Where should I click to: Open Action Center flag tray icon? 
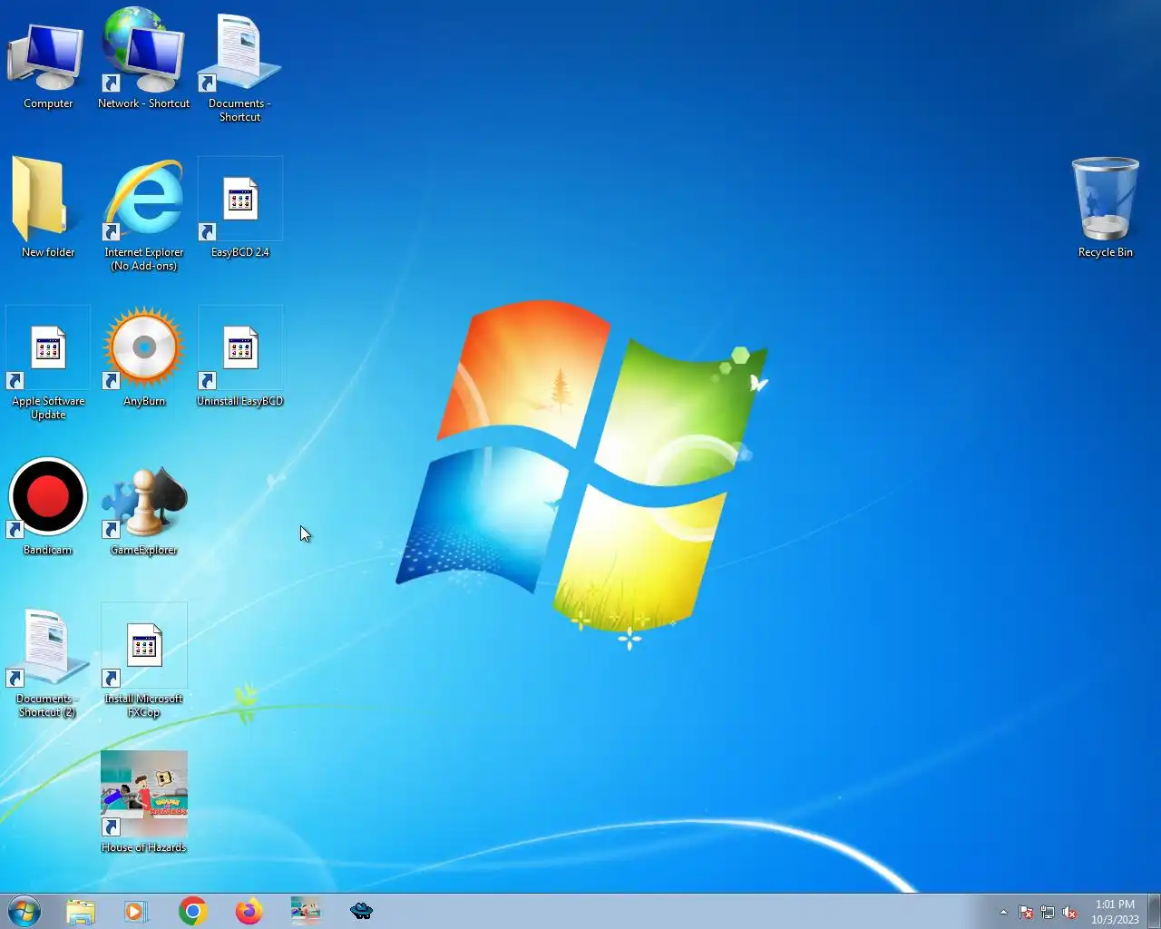coord(1026,912)
